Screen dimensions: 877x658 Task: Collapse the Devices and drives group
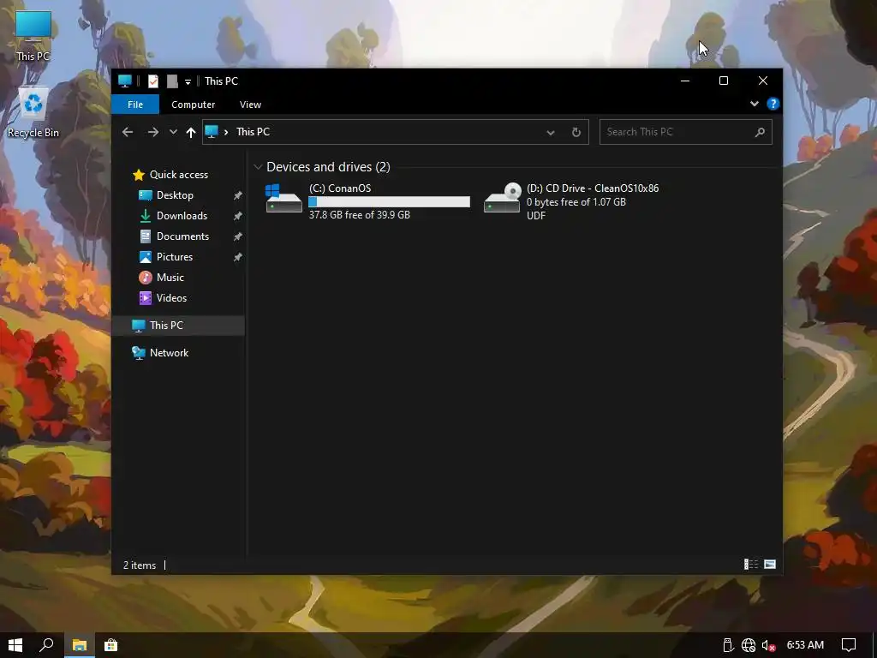click(258, 167)
